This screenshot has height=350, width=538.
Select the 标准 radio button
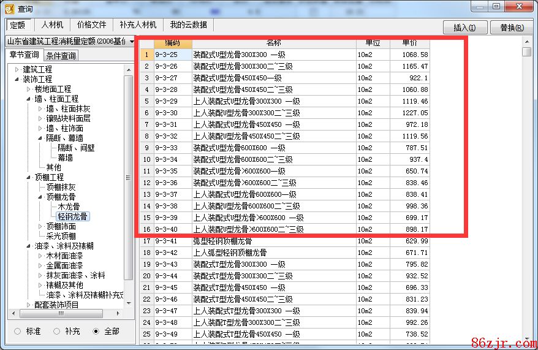coord(17,331)
